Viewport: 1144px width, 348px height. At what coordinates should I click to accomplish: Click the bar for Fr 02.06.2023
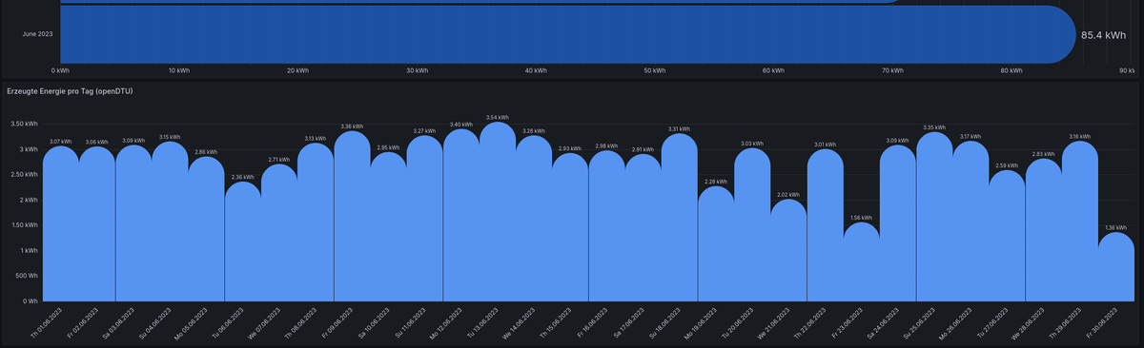(x=97, y=223)
